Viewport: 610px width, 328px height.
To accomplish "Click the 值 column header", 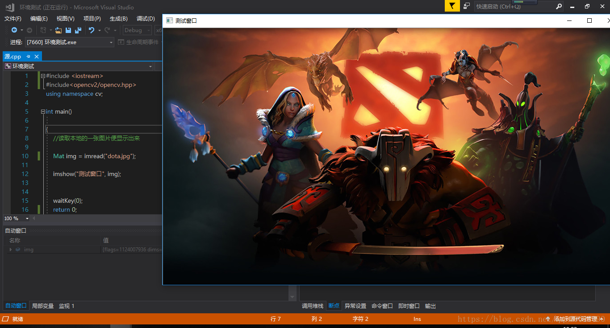I will coord(106,240).
